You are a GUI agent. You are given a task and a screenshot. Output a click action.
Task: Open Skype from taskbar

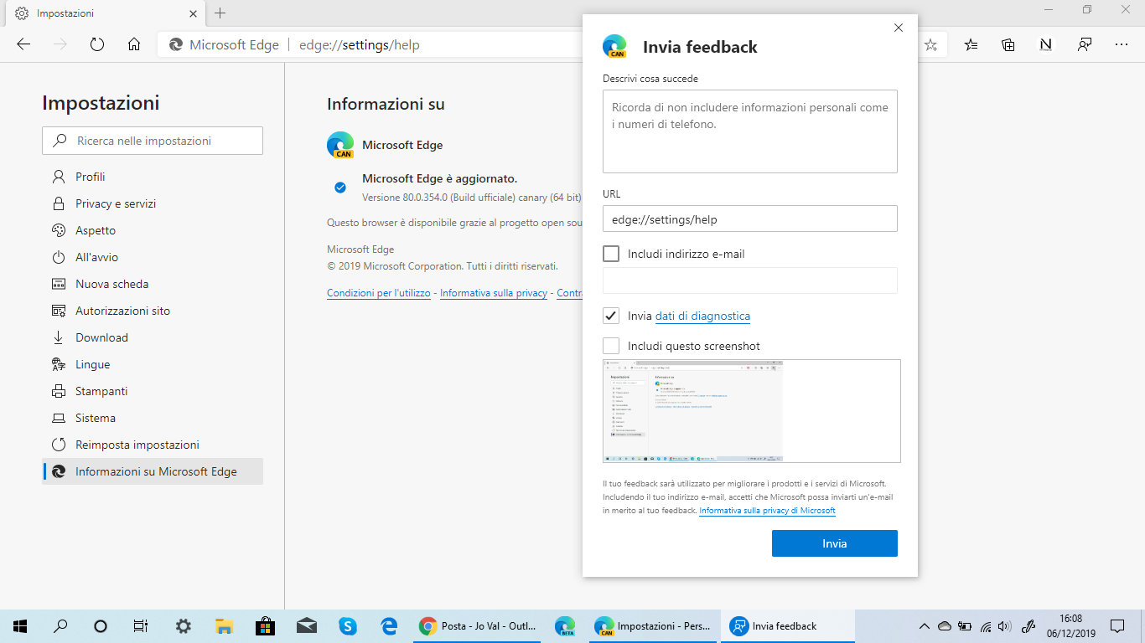pos(348,625)
